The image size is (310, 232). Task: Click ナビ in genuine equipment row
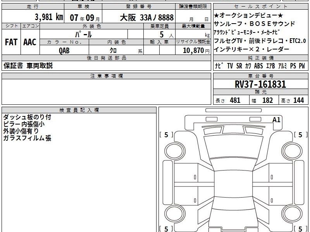(219, 66)
